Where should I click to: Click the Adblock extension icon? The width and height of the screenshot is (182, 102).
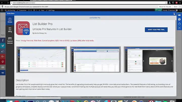pos(176,3)
